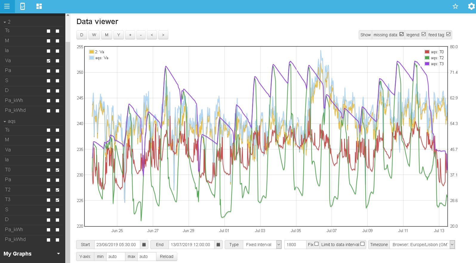Image resolution: width=476 pixels, height=263 pixels.
Task: Click the star favorite icon
Action: coord(455,6)
